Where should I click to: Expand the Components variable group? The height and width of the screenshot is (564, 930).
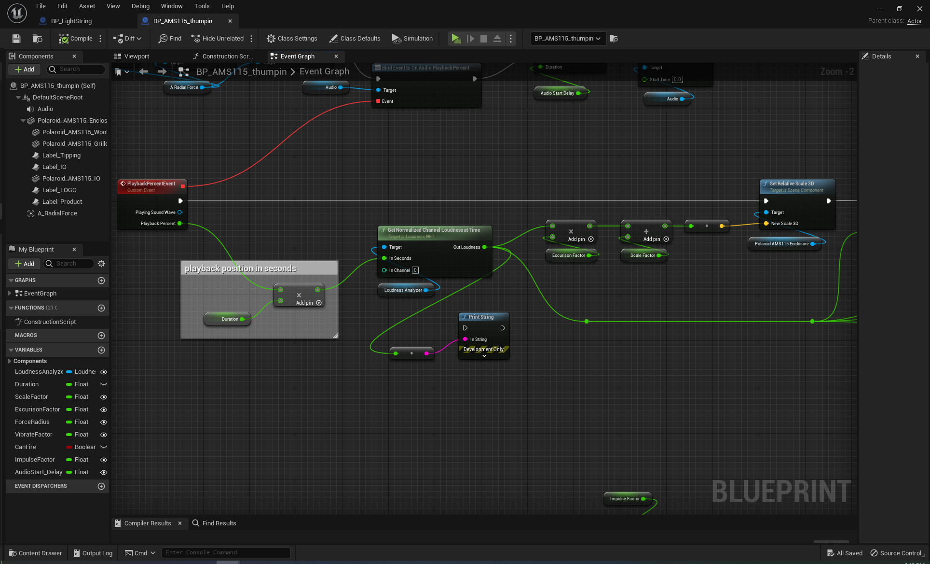pyautogui.click(x=10, y=361)
